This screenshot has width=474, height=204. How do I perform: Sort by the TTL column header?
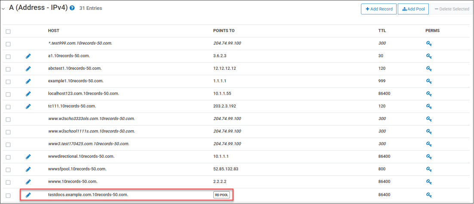pyautogui.click(x=382, y=31)
